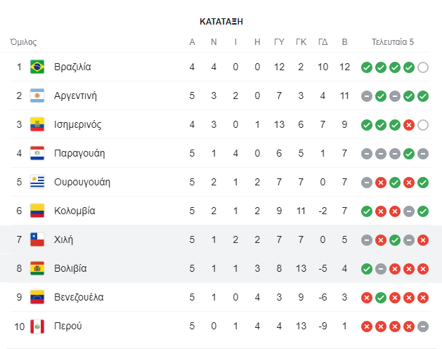Screen dimensions: 442x349
Task: Click the Peru flag icon
Action: 37,327
